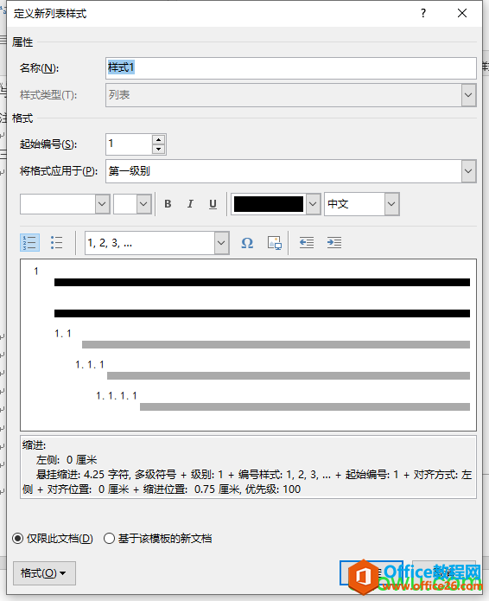
Task: Click the 名称 style name text field
Action: 290,68
